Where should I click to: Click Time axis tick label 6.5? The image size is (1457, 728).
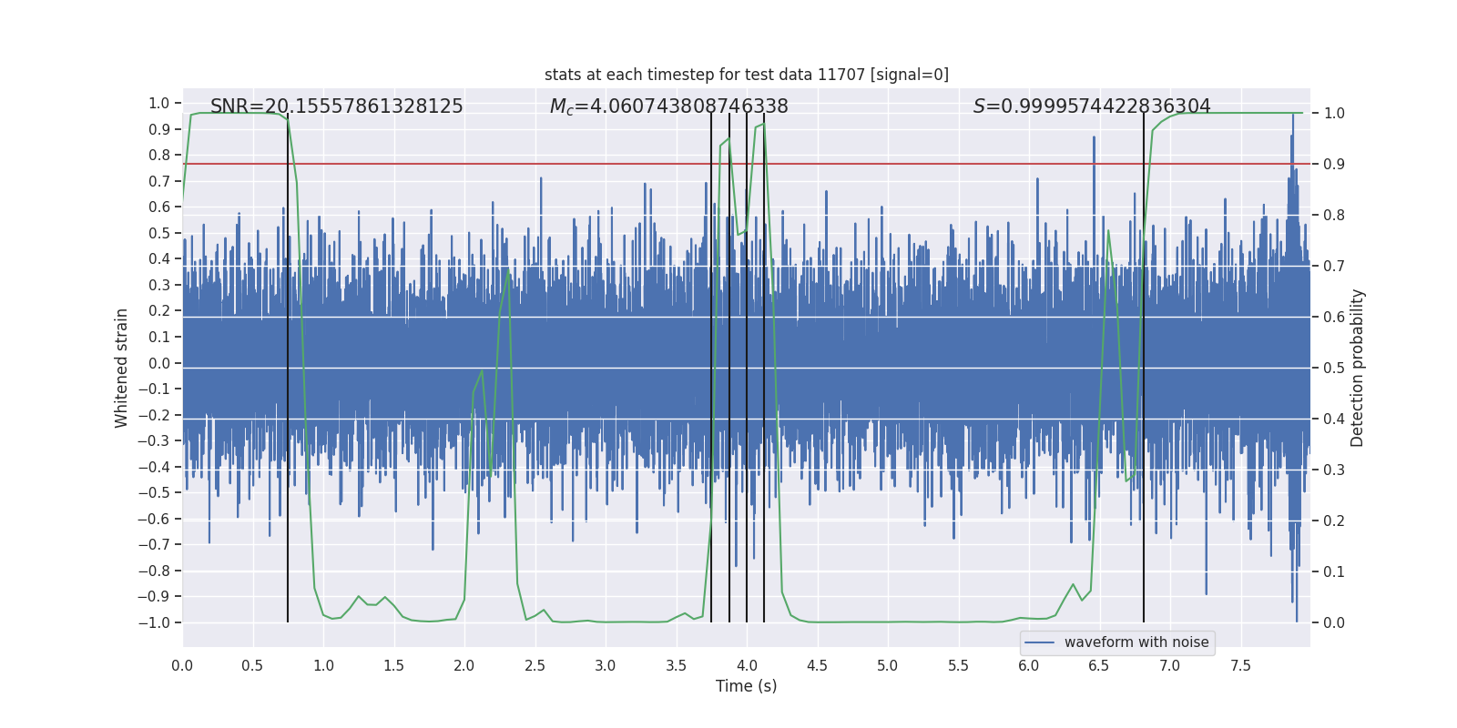coord(1099,665)
